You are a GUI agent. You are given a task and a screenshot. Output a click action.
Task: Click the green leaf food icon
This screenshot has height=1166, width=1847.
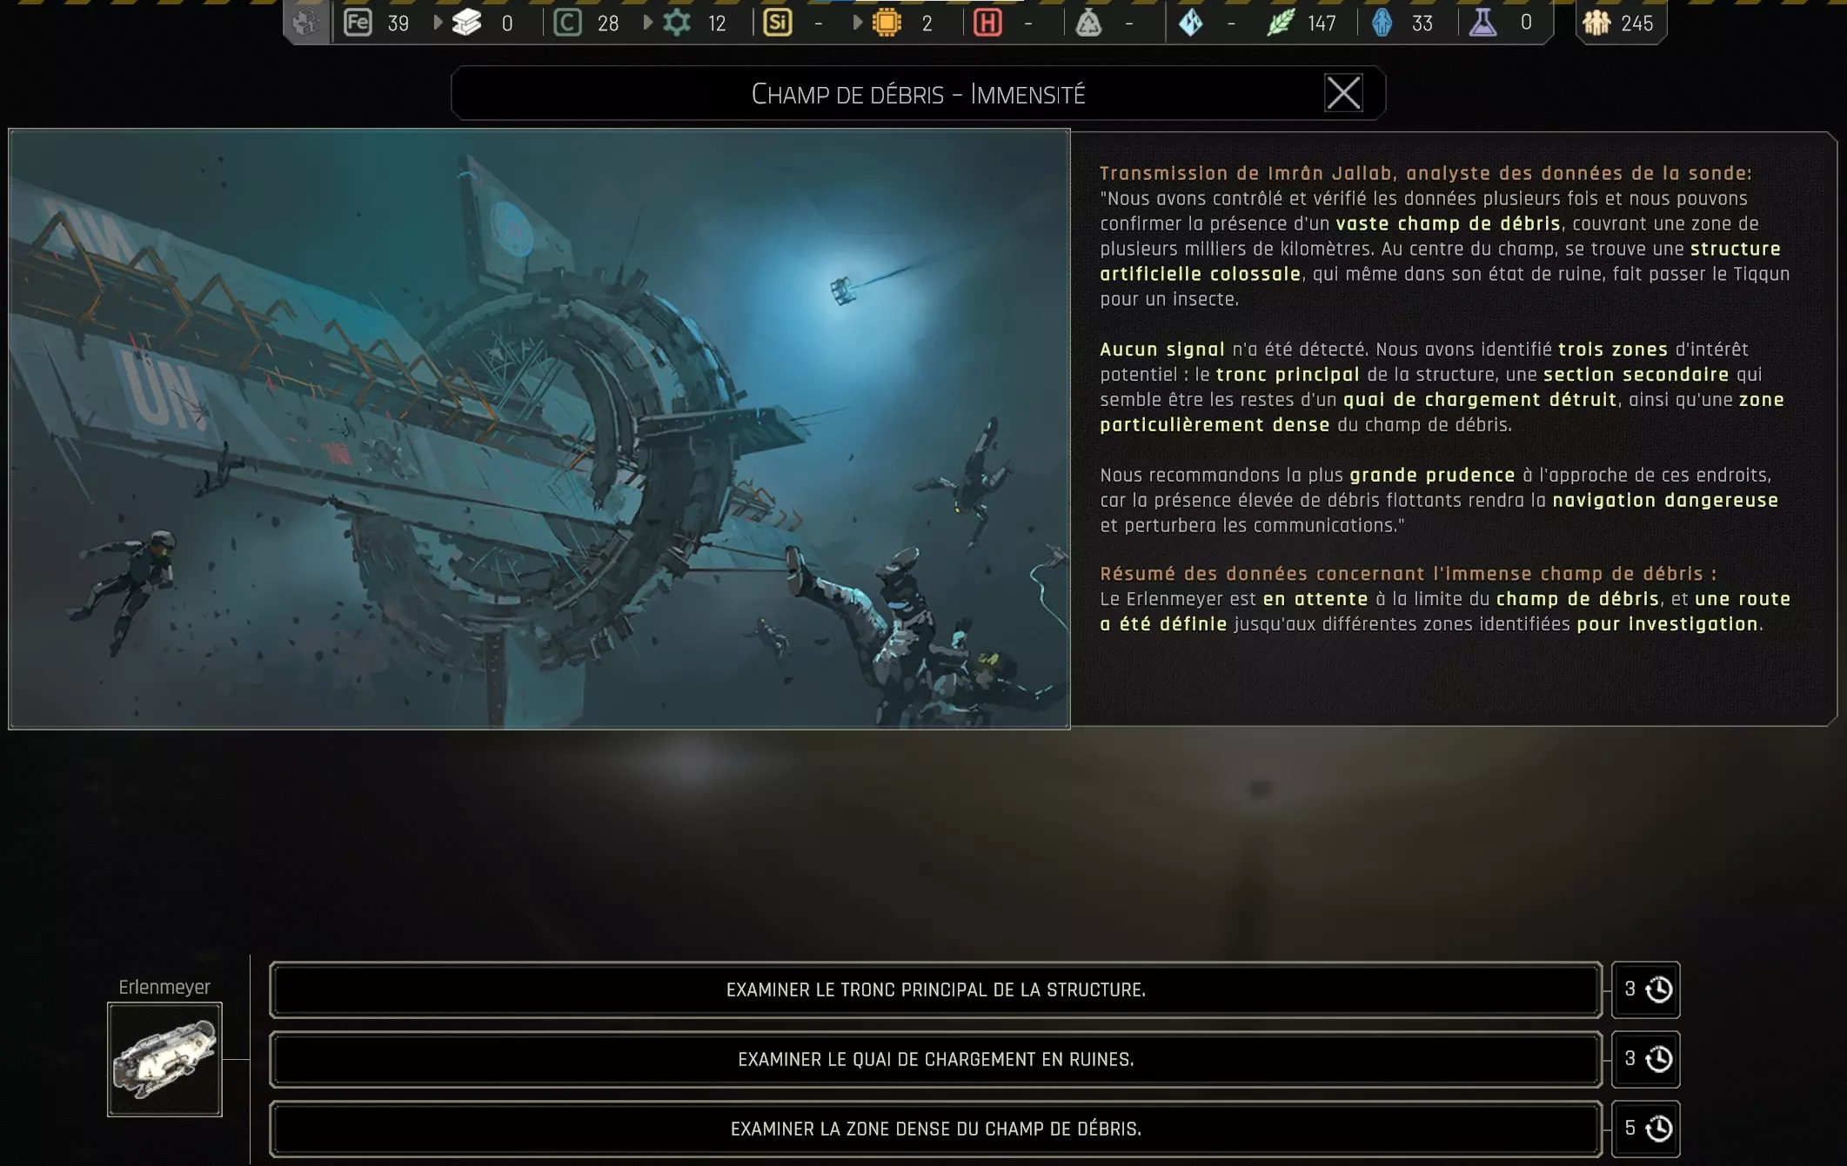tap(1280, 23)
